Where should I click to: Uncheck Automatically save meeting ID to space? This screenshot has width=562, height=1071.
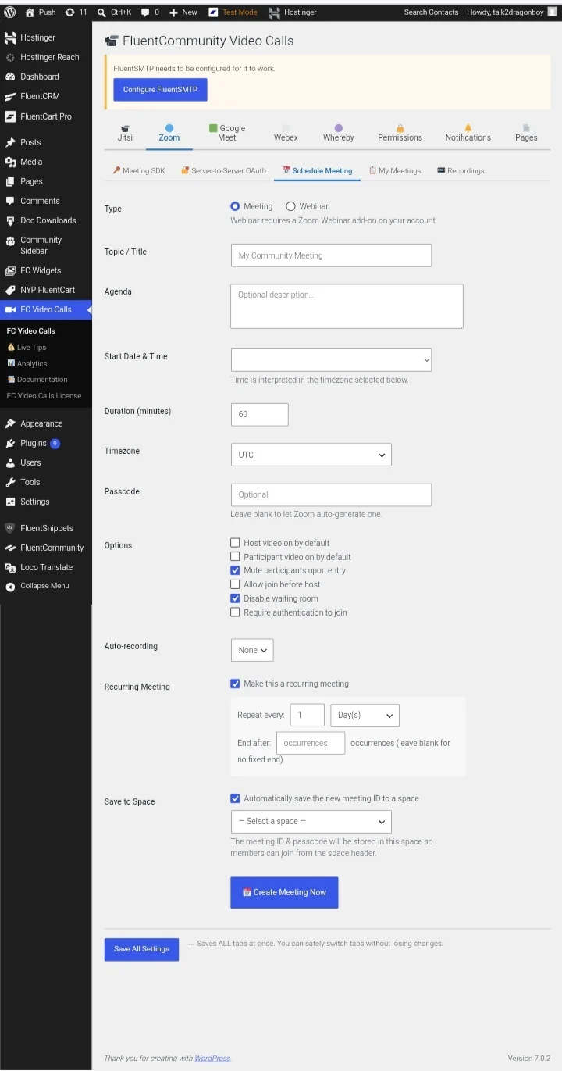(x=235, y=798)
